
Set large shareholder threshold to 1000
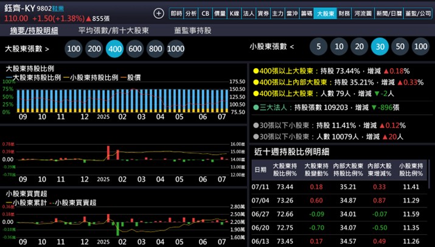(x=176, y=49)
